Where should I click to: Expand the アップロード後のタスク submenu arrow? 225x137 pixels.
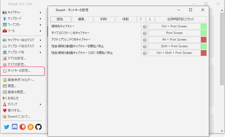[41, 46]
